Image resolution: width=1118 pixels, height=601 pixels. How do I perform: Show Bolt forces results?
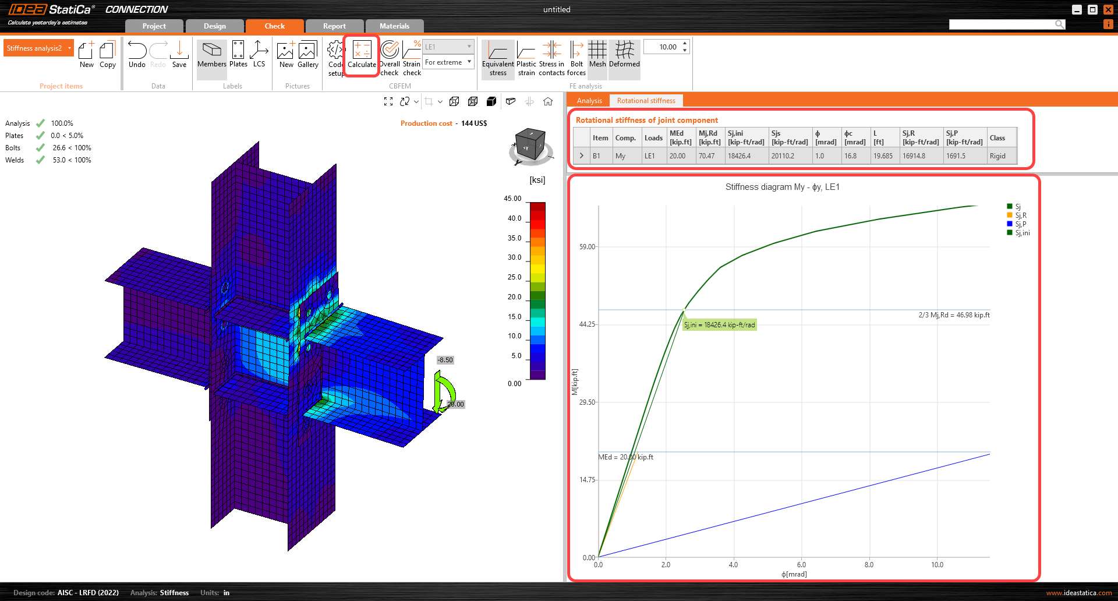(x=576, y=58)
